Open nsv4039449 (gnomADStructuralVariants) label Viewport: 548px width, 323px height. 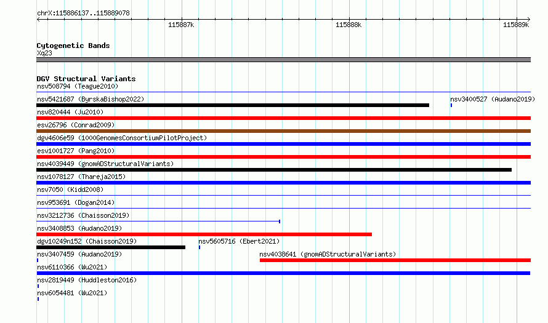coord(105,164)
